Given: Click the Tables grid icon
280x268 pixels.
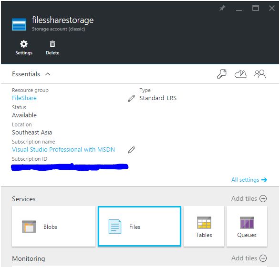Looking at the screenshot, I should 204,223.
